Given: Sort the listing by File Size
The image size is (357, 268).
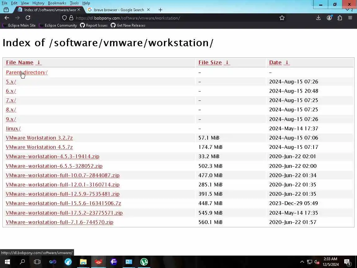Looking at the screenshot, I should tap(210, 62).
